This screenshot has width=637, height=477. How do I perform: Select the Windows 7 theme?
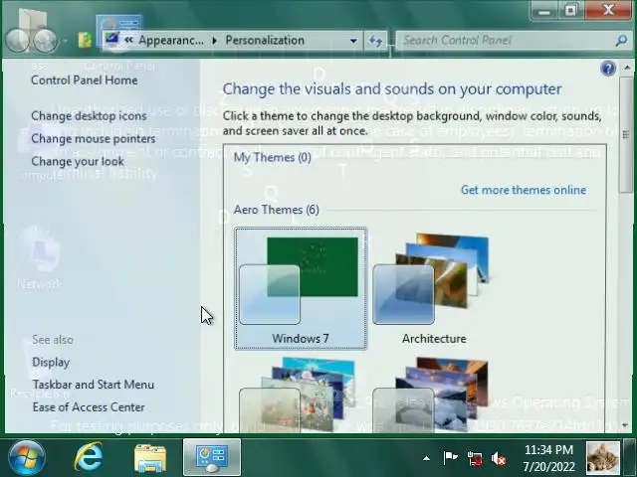(x=301, y=289)
